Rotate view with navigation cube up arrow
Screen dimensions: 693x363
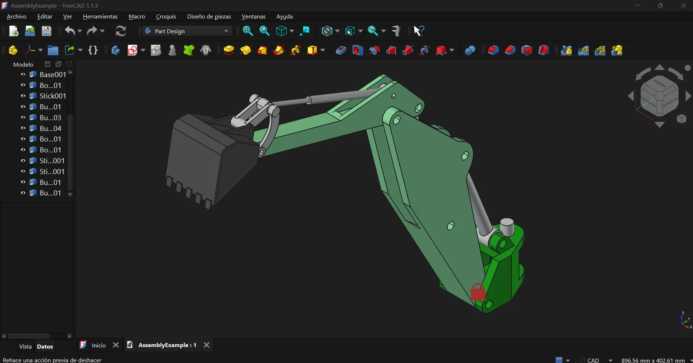tap(660, 67)
